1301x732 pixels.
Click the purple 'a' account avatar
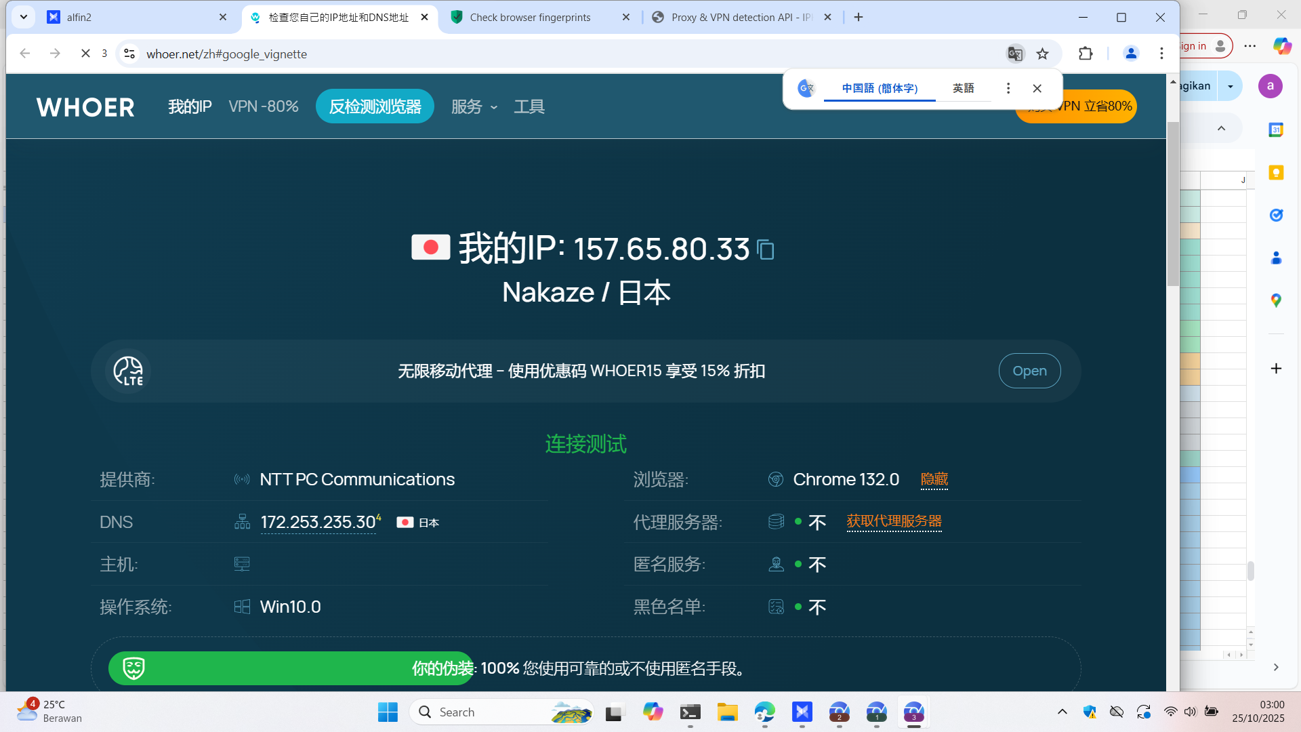(x=1271, y=86)
